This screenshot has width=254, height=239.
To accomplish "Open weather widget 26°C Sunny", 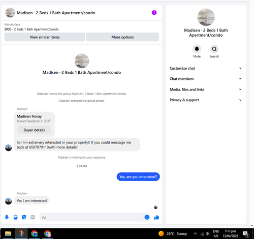I will click(x=173, y=234).
